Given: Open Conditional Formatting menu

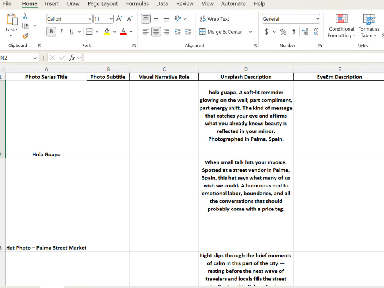Looking at the screenshot, I should 341,26.
